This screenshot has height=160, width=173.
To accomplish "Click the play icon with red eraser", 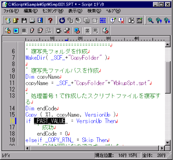I will click(x=77, y=31).
